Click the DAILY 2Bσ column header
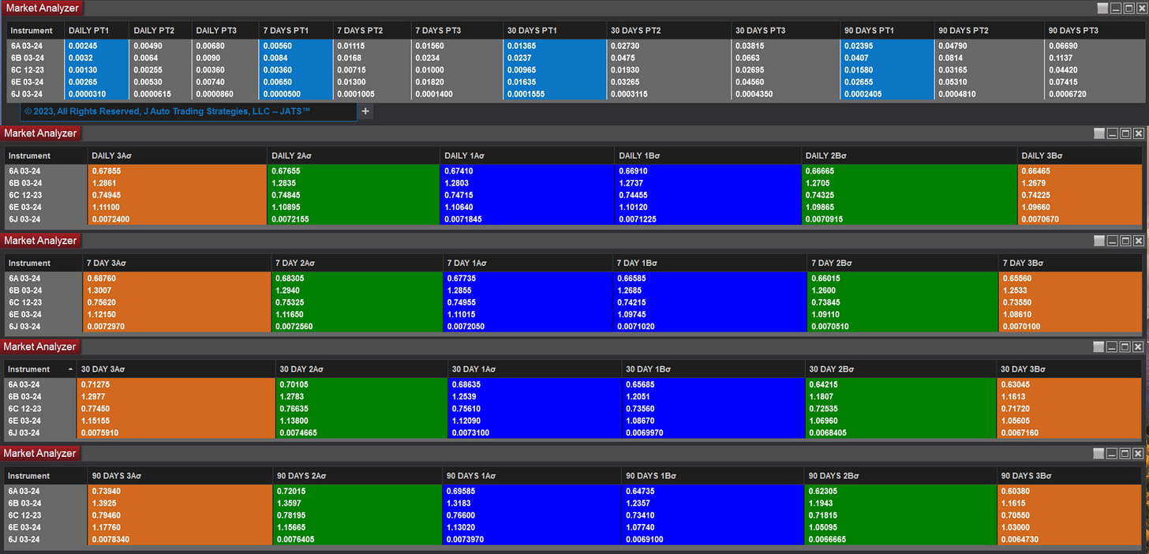The image size is (1149, 554). [x=909, y=155]
